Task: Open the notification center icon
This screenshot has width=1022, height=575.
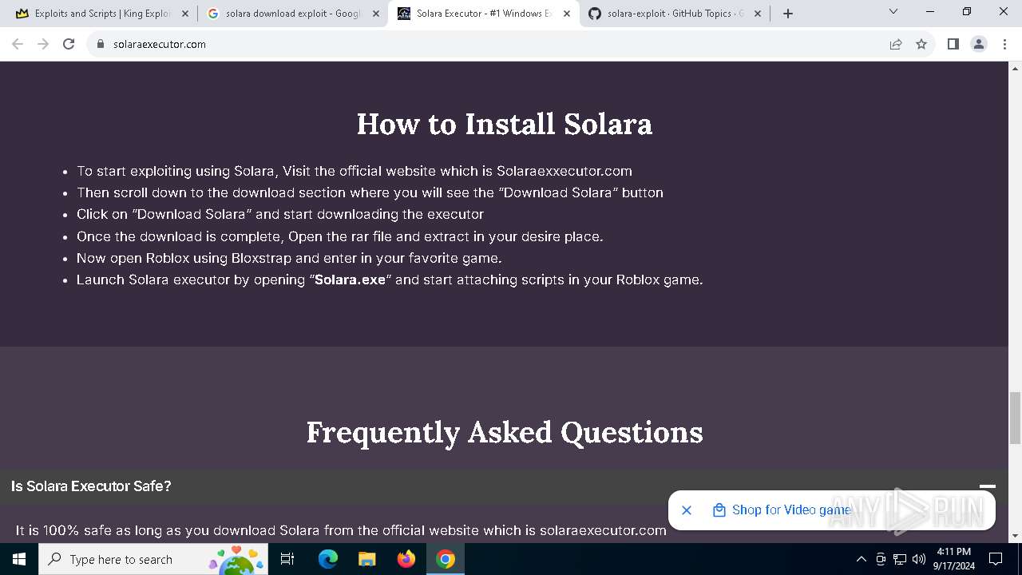Action: coord(996,559)
